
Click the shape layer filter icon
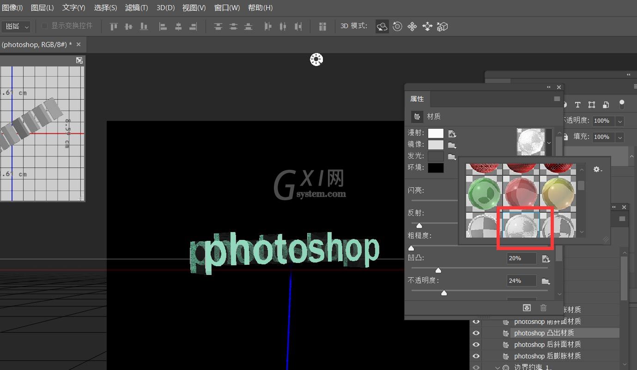click(x=592, y=105)
